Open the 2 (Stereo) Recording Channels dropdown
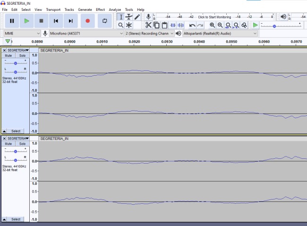 [x=150, y=34]
